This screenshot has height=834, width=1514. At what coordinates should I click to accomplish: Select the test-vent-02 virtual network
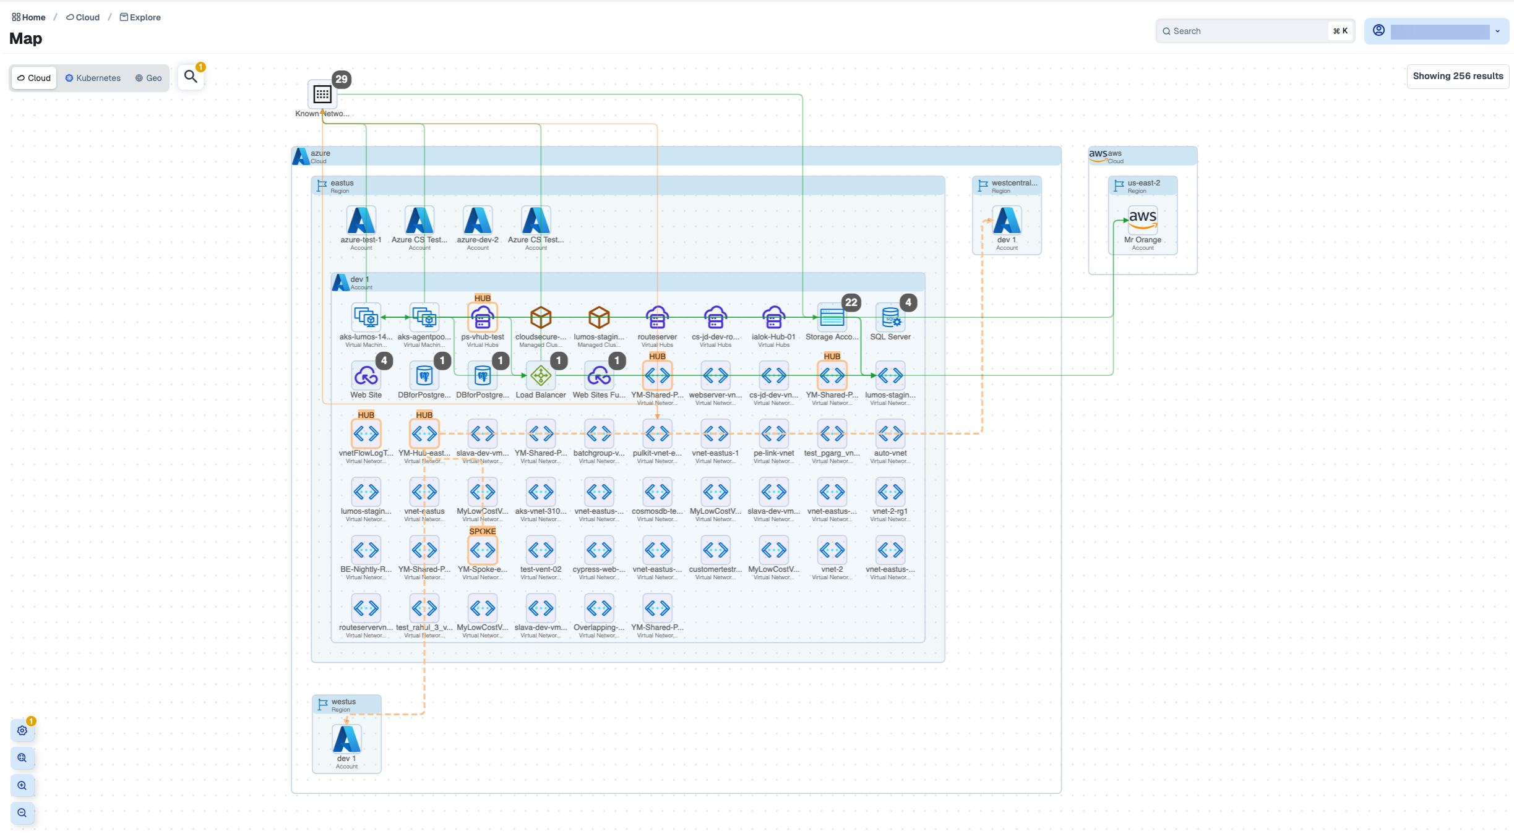[x=541, y=550]
